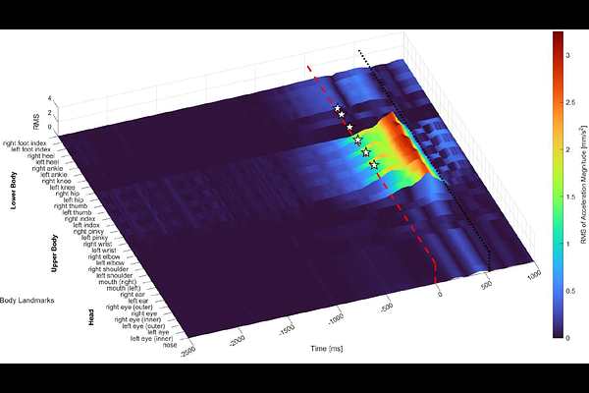Select the '-1000' time tick label
Image resolution: width=589 pixels, height=393 pixels.
coord(336,319)
